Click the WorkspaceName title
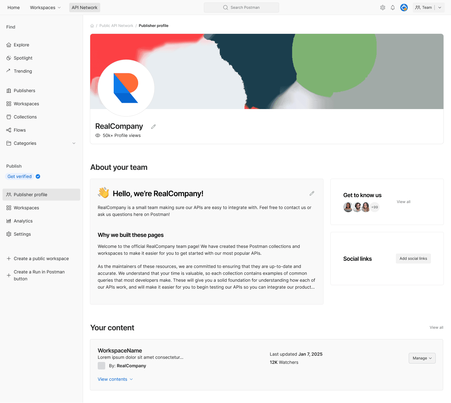This screenshot has width=451, height=403. pos(120,351)
